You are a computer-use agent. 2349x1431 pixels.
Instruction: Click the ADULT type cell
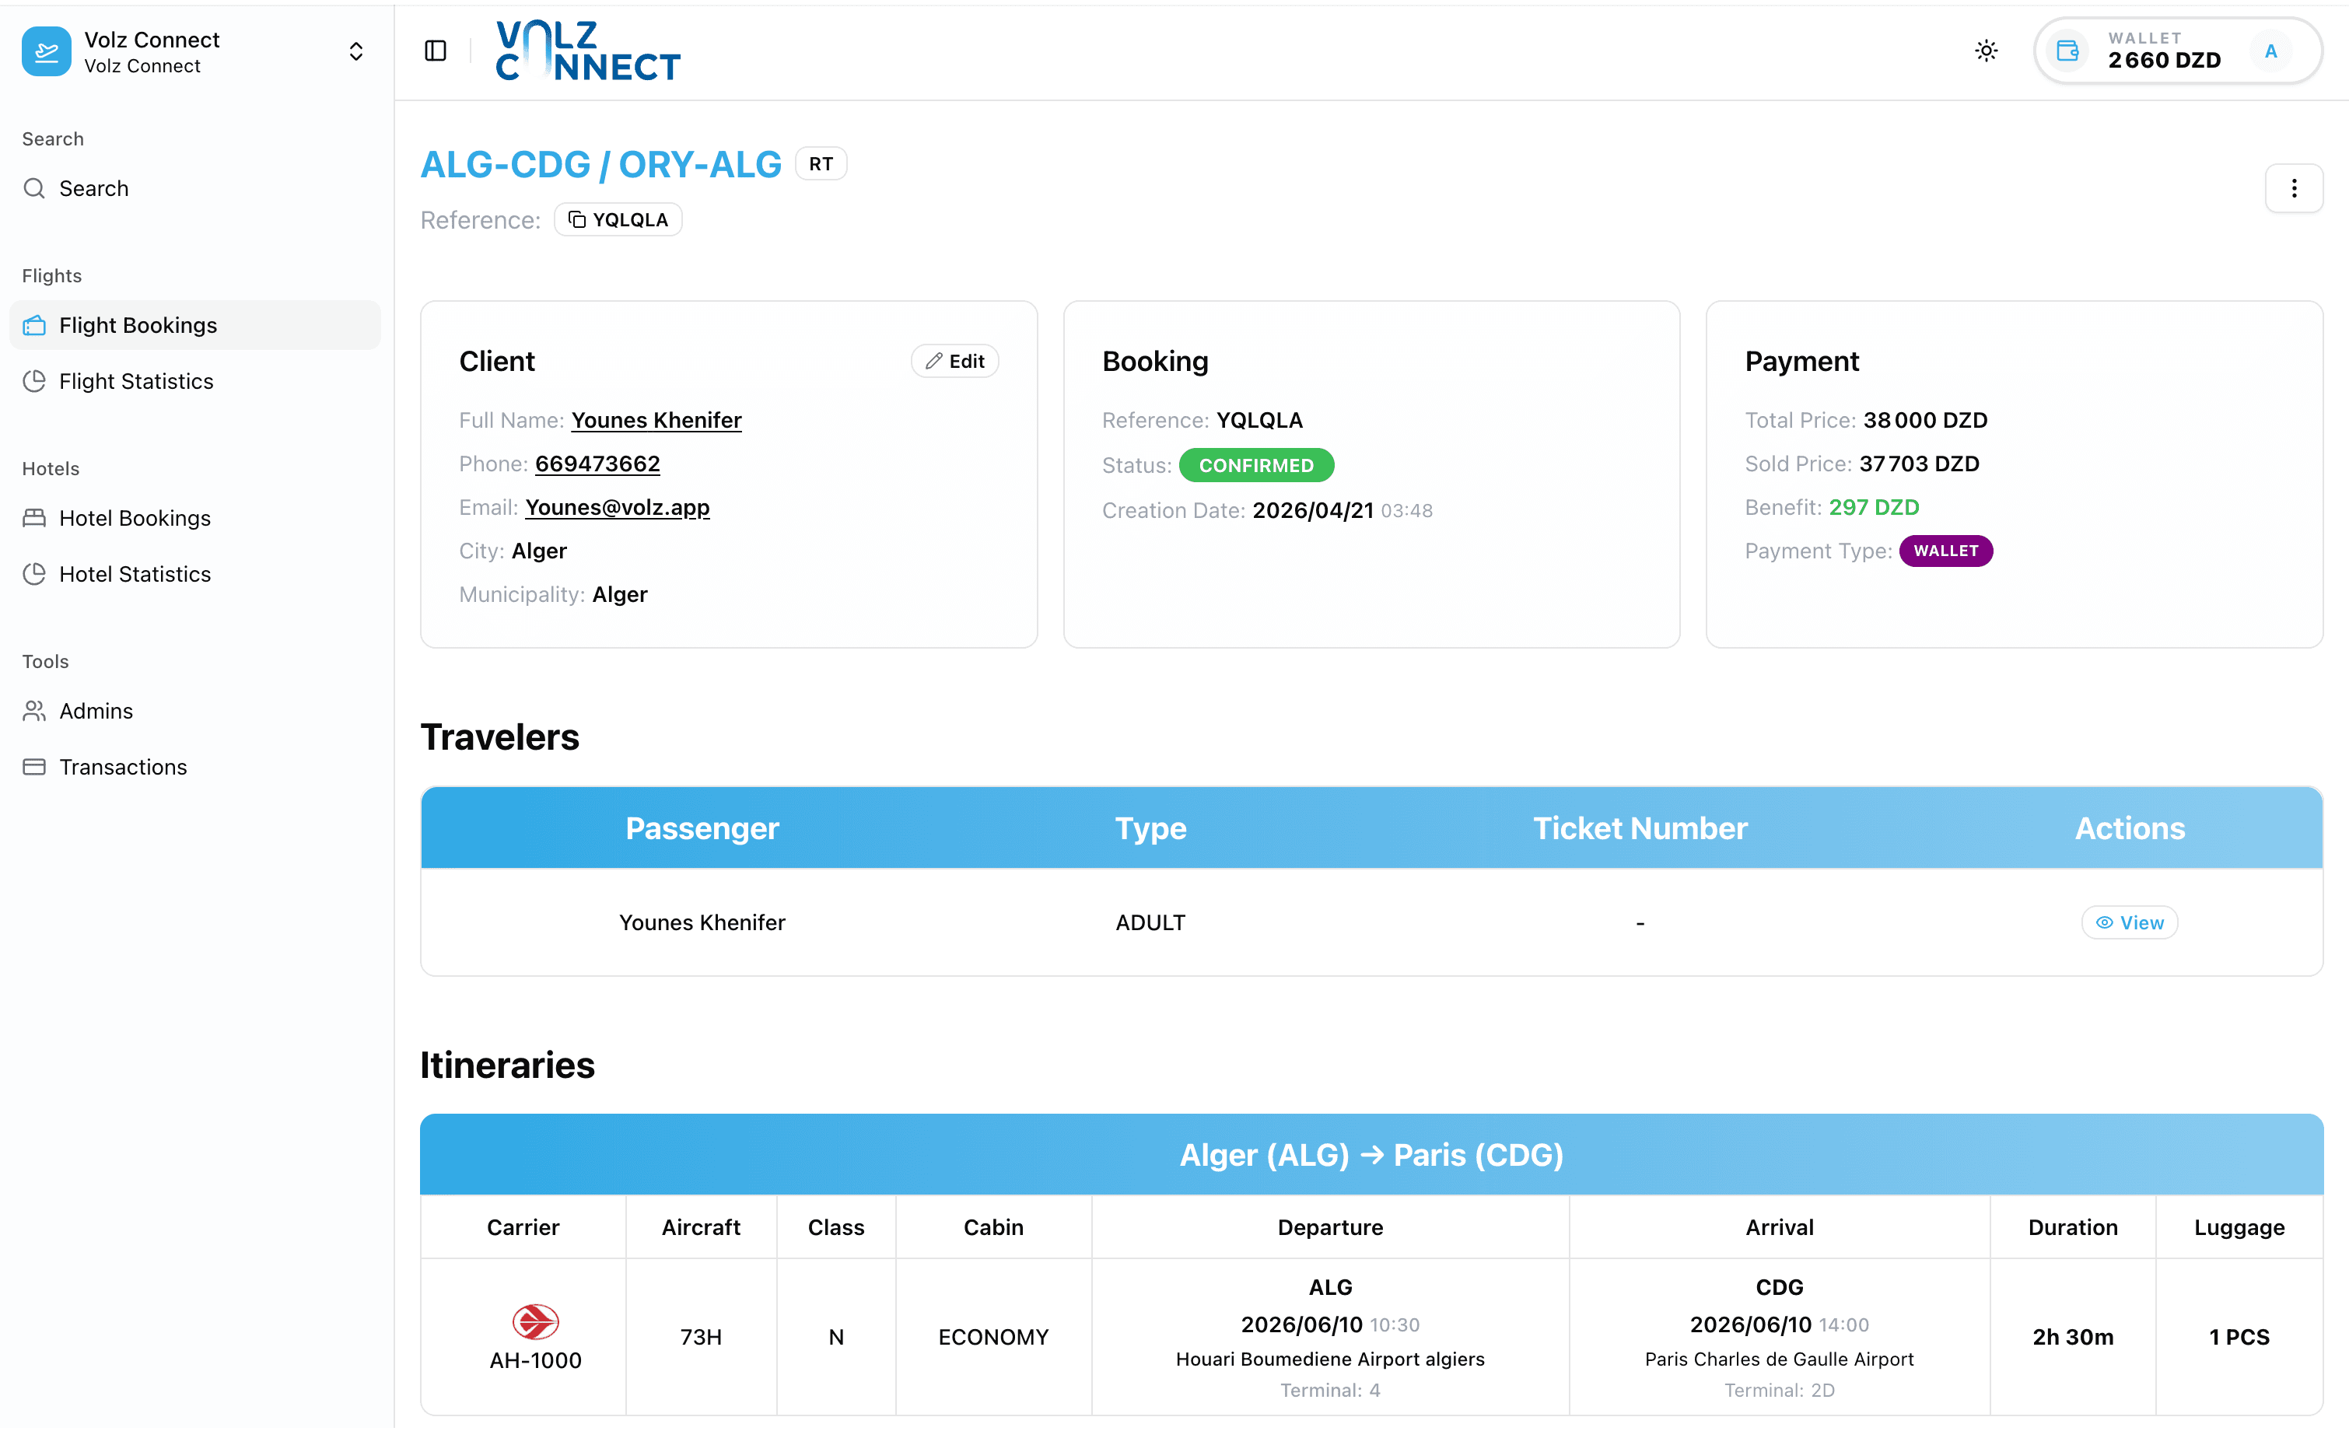1150,923
